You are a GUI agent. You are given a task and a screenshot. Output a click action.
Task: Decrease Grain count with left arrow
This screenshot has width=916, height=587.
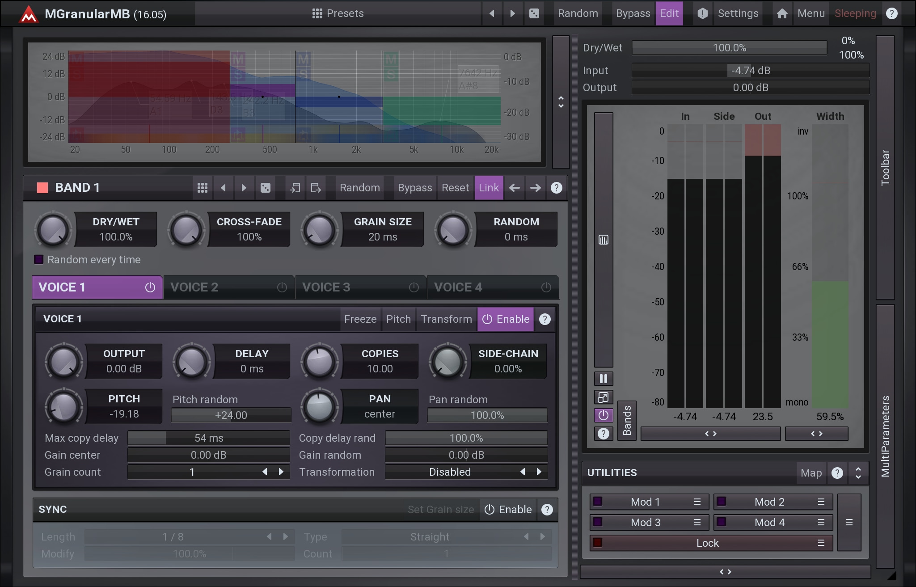[x=265, y=472]
